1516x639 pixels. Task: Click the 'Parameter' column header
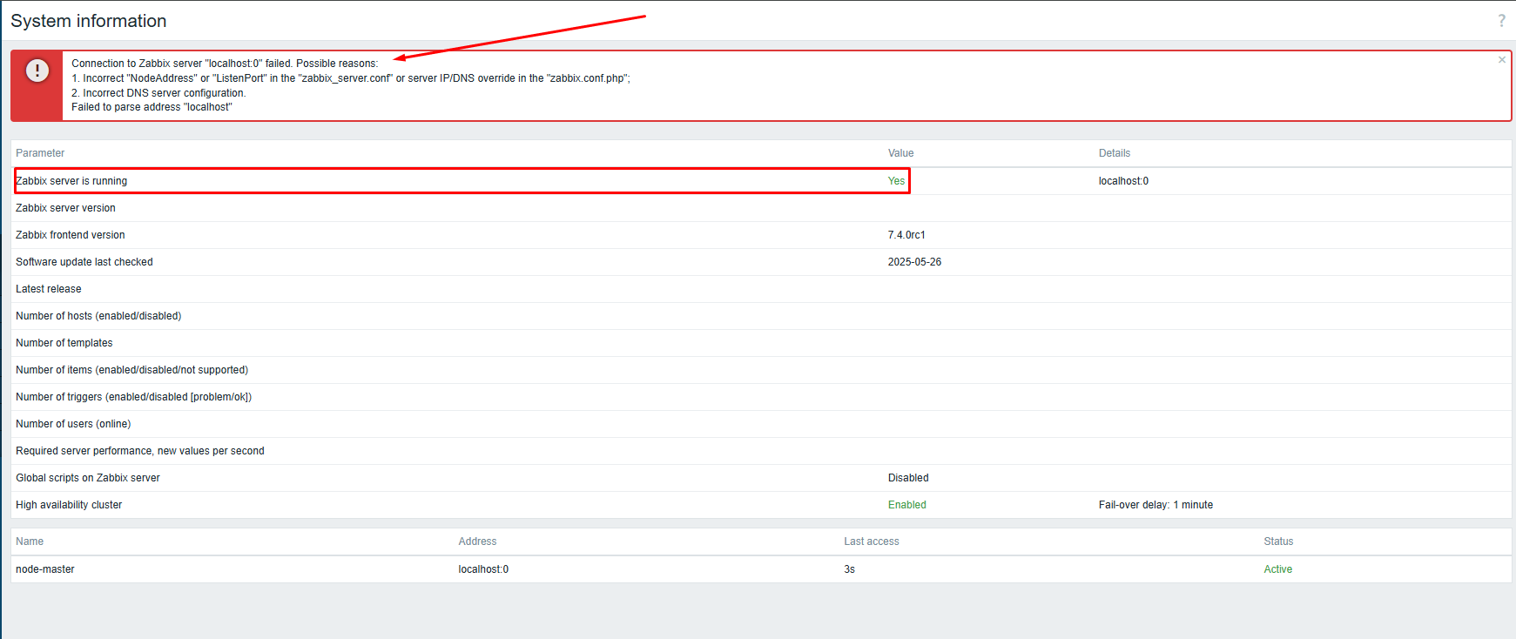[40, 153]
